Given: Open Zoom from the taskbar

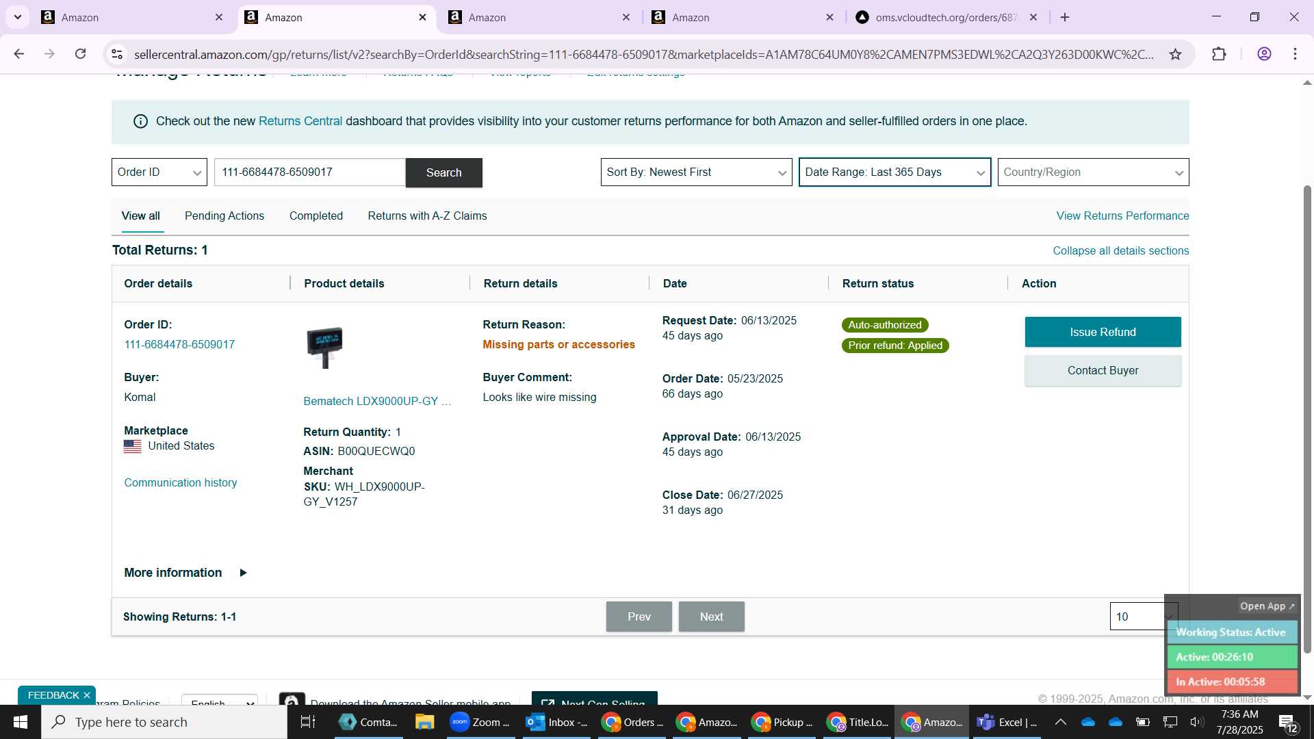Looking at the screenshot, I should [480, 722].
